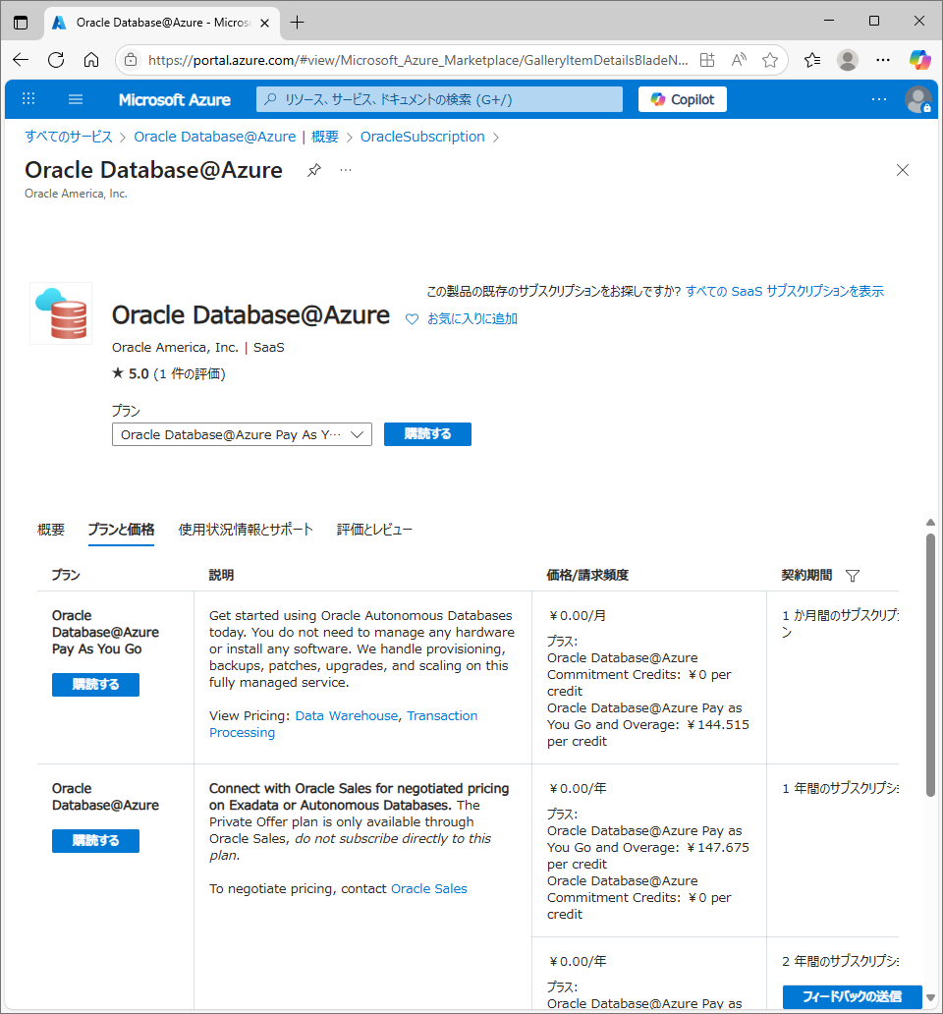
Task: Open the 評価とレビュー tab
Action: [374, 530]
